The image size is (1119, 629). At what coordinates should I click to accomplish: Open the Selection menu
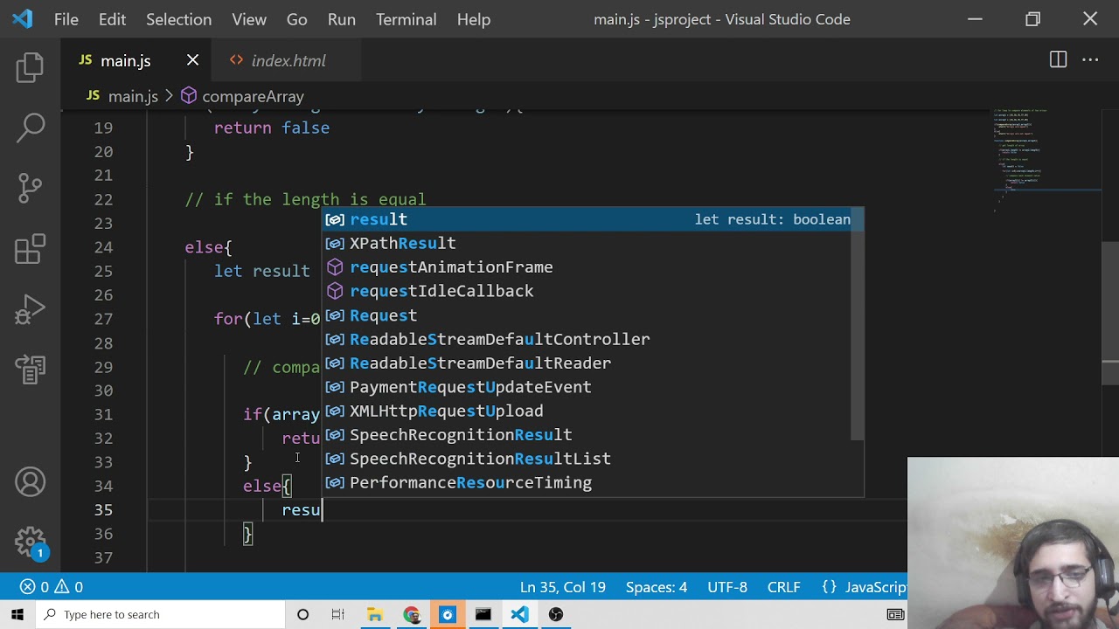[178, 19]
